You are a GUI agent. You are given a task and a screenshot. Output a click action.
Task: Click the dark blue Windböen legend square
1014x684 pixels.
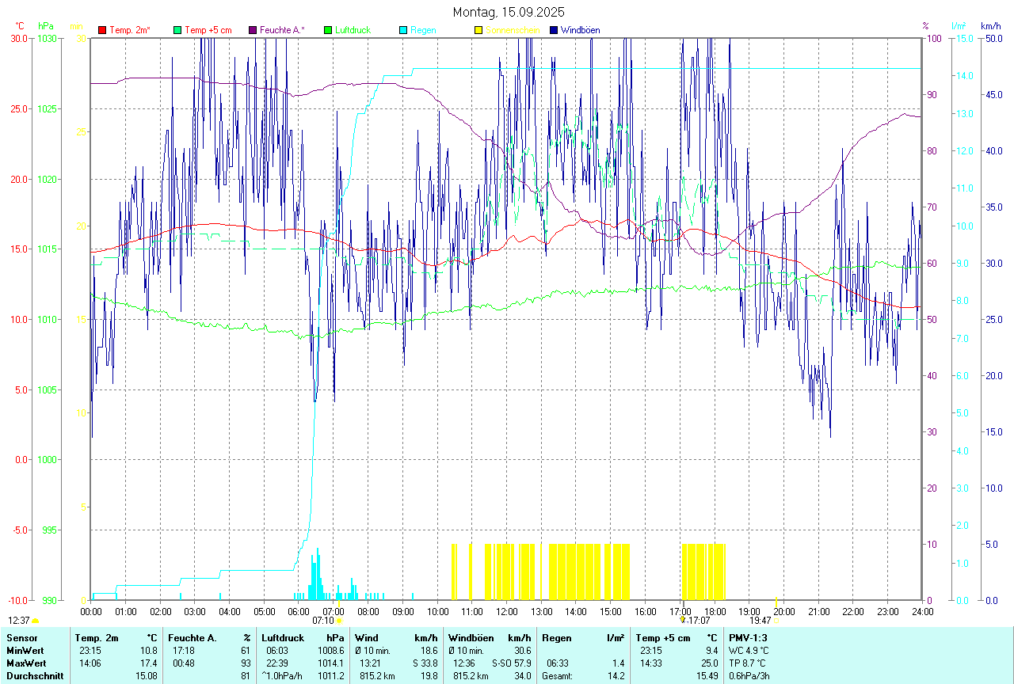(554, 30)
